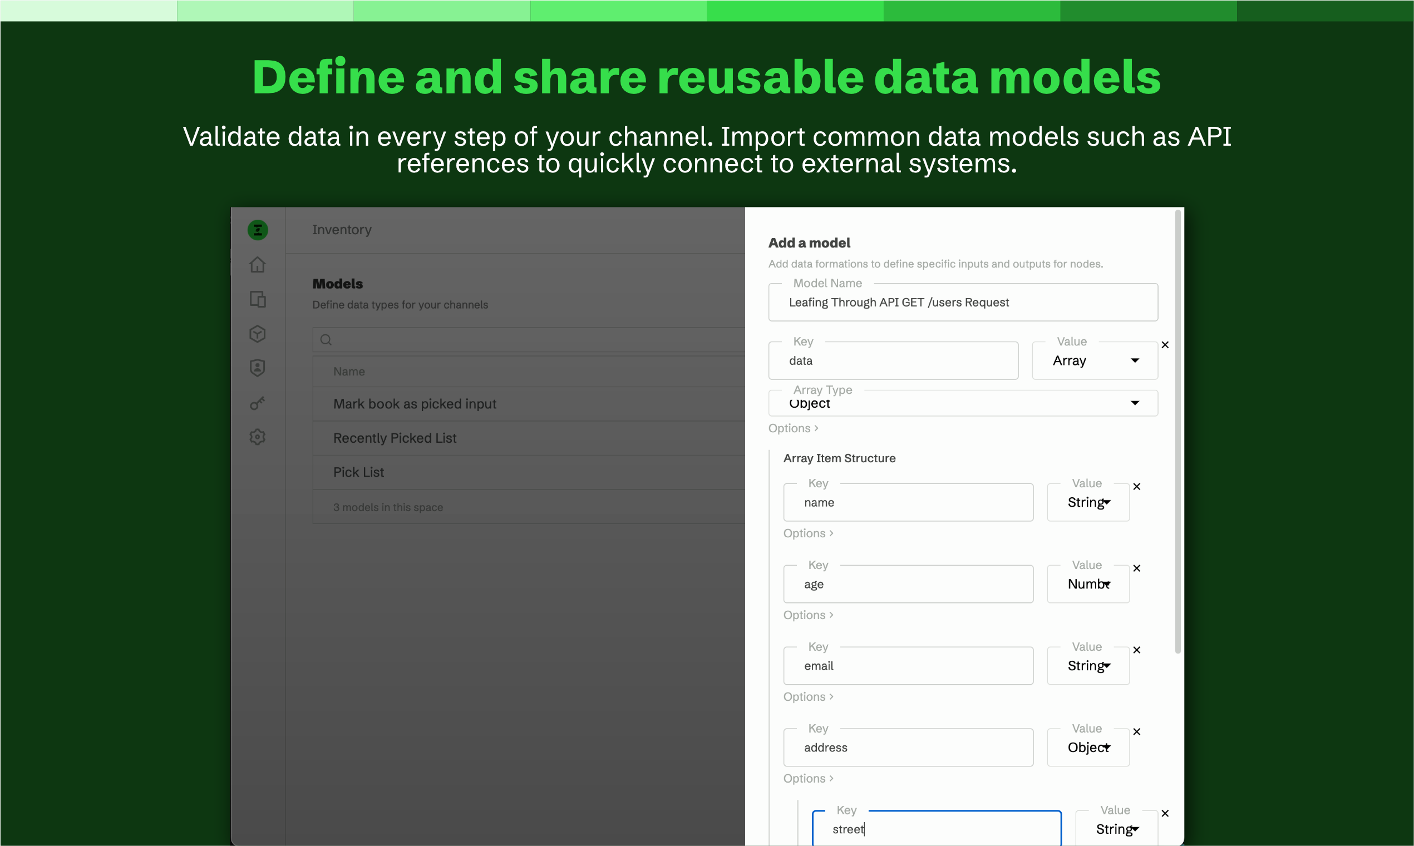This screenshot has width=1414, height=846.
Task: Expand Options under address key
Action: coord(808,778)
